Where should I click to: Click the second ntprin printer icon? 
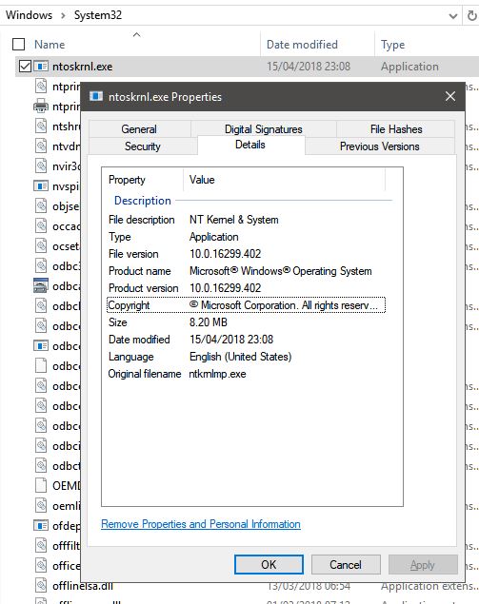[41, 107]
